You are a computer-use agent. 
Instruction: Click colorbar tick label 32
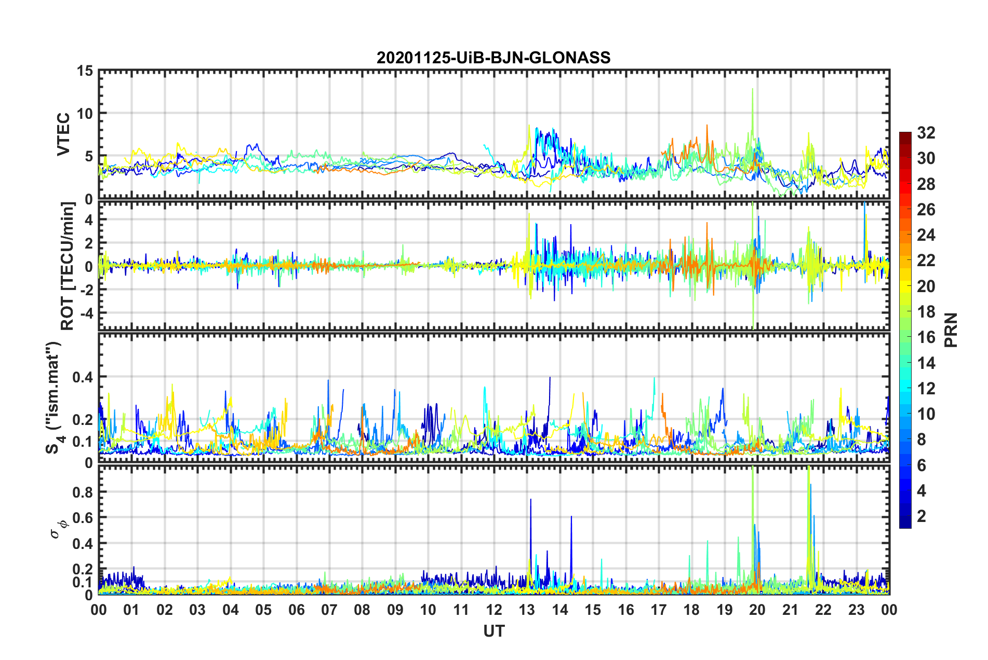click(926, 133)
